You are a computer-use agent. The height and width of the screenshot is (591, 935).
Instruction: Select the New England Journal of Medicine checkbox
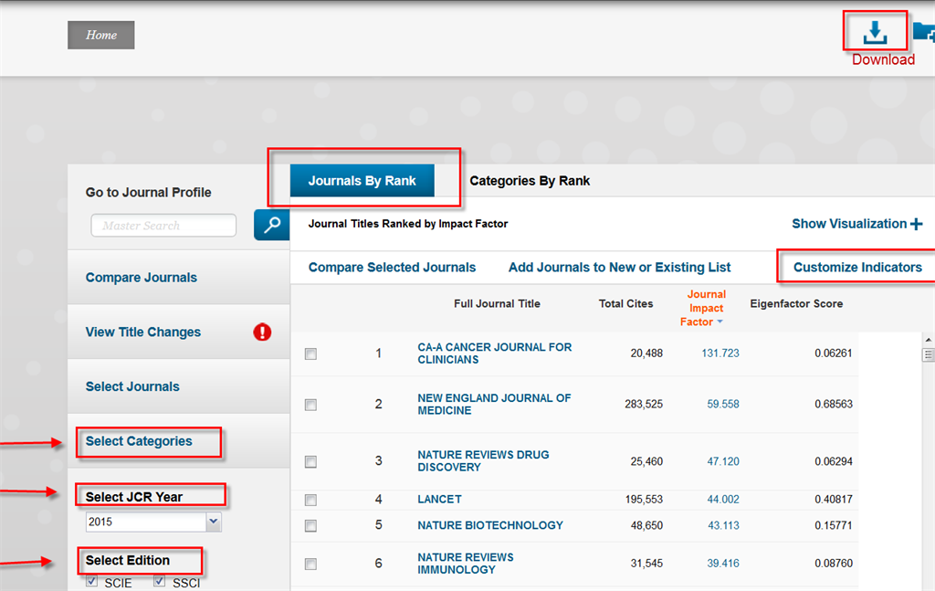point(310,405)
